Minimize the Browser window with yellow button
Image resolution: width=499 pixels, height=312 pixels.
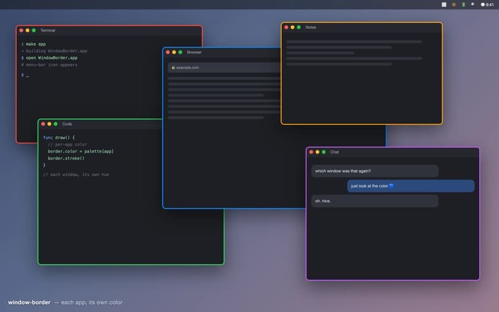(174, 52)
